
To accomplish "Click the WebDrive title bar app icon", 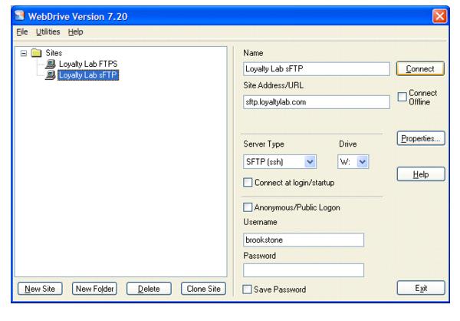I will pos(19,15).
